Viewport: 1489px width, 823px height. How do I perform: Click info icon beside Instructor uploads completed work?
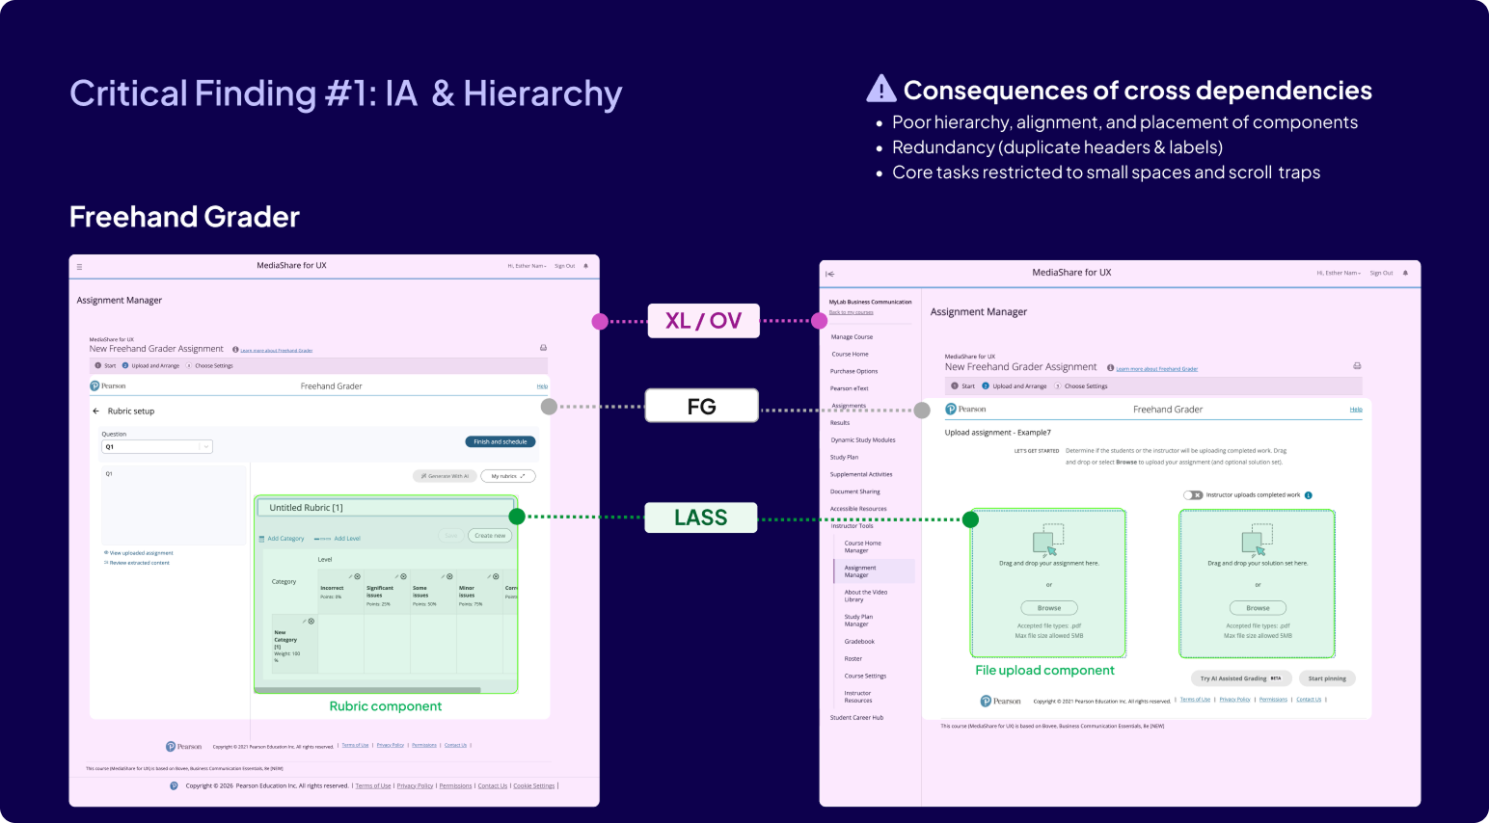tap(1309, 495)
